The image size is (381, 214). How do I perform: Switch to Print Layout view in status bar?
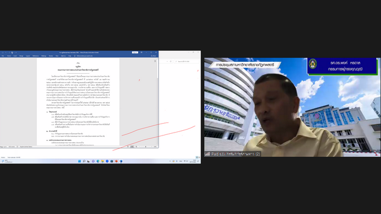(x=132, y=147)
